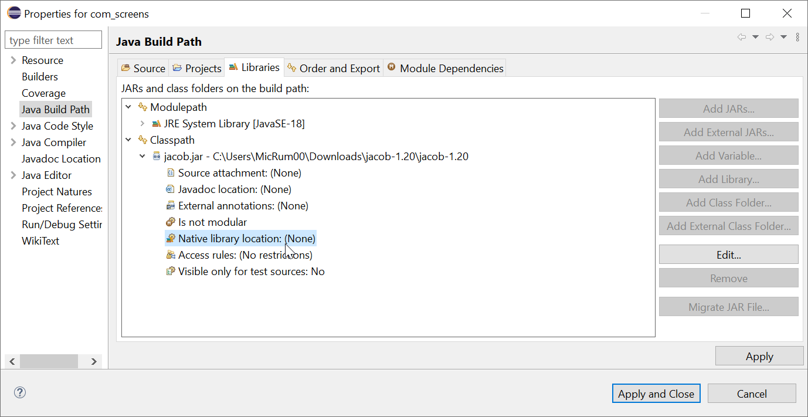This screenshot has height=417, width=808.
Task: Click the Projects tab folder icon
Action: pyautogui.click(x=177, y=68)
